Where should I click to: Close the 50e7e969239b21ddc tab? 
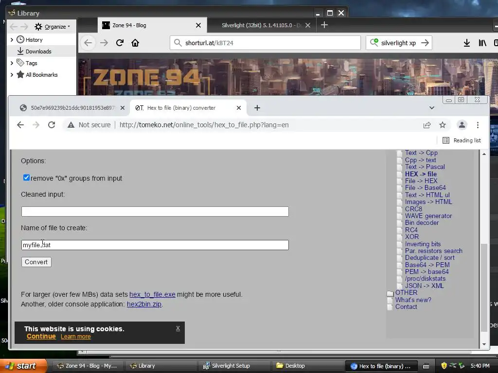tap(122, 108)
